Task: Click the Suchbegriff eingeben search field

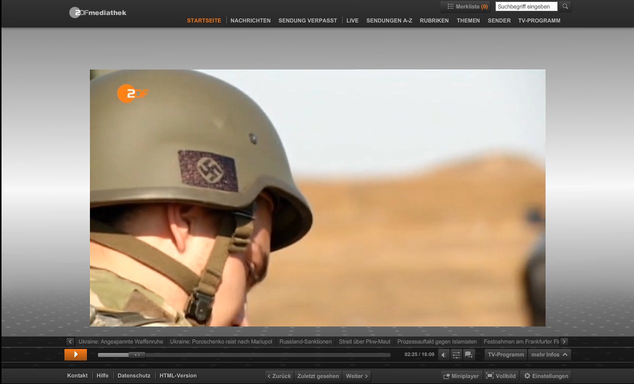Action: point(526,6)
